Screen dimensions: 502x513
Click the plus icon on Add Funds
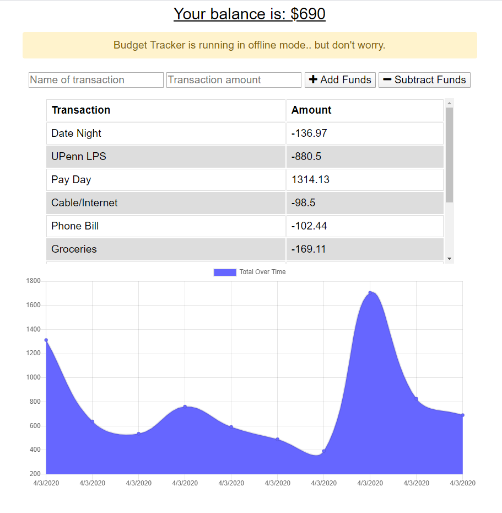click(314, 79)
